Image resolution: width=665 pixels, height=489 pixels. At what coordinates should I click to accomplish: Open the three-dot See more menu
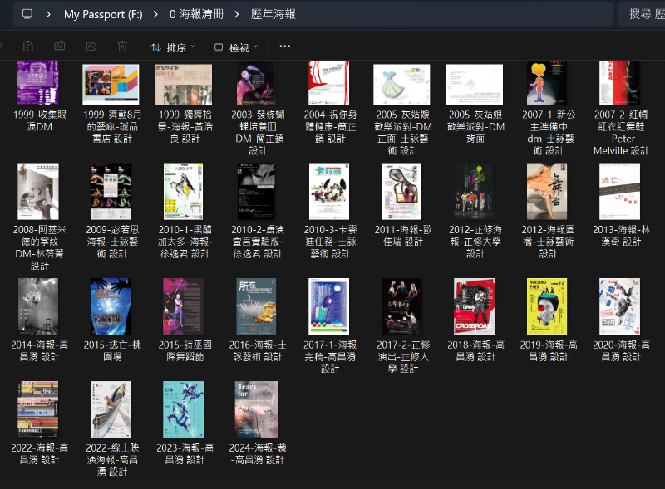pyautogui.click(x=285, y=47)
